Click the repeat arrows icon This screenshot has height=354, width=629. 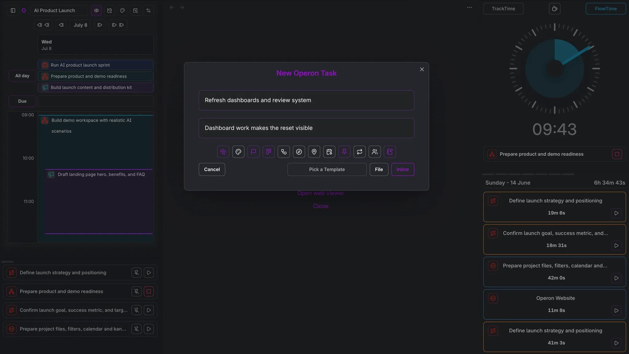click(x=359, y=151)
